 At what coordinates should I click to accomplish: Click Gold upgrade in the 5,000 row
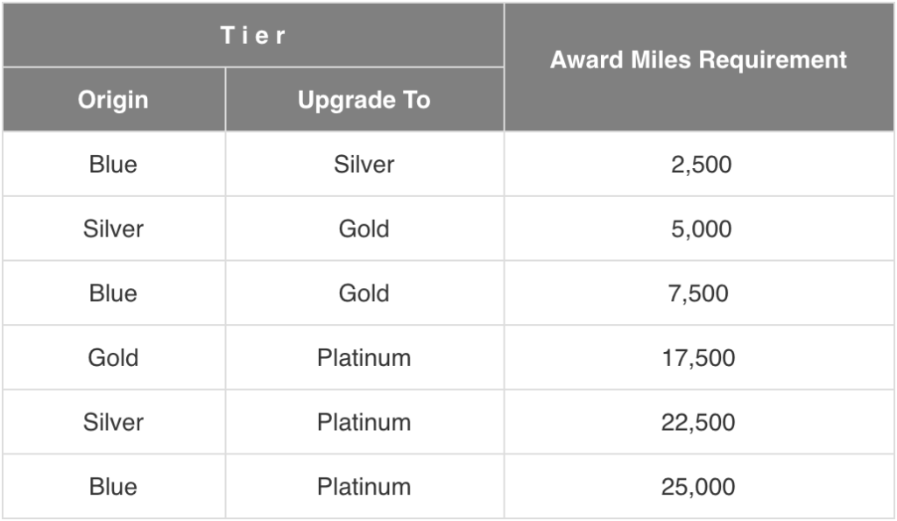(x=364, y=229)
